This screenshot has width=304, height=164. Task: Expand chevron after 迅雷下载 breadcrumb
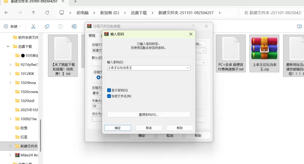[152, 13]
